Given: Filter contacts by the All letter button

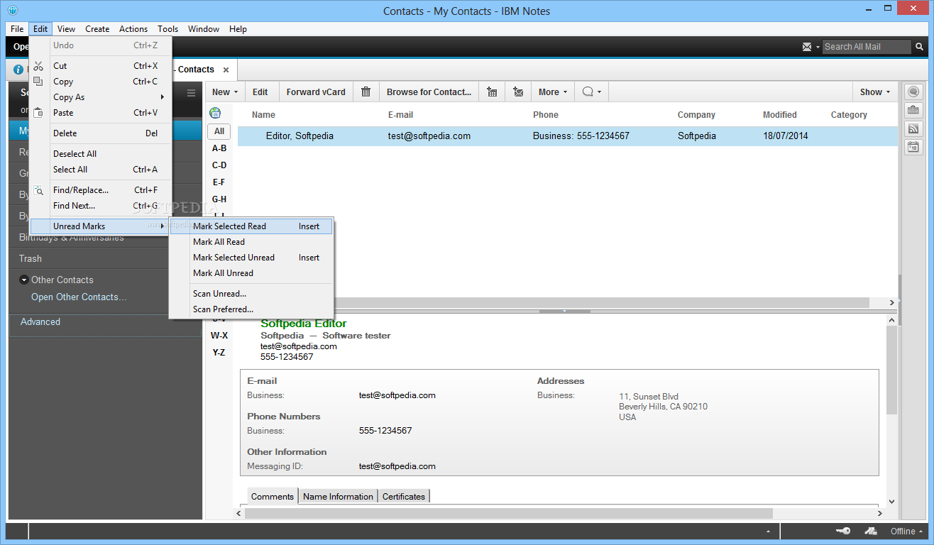Looking at the screenshot, I should pos(219,131).
